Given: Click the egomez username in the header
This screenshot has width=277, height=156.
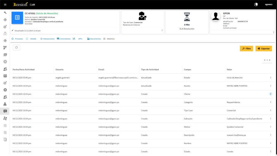Looking at the screenshot, I should tap(268, 4).
